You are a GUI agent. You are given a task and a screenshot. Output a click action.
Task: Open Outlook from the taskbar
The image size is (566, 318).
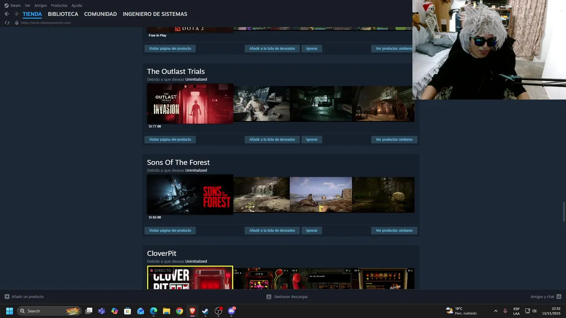pos(141,311)
